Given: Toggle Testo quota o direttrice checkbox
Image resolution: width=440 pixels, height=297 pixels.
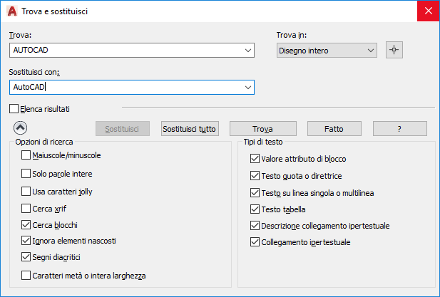Looking at the screenshot, I should (255, 176).
